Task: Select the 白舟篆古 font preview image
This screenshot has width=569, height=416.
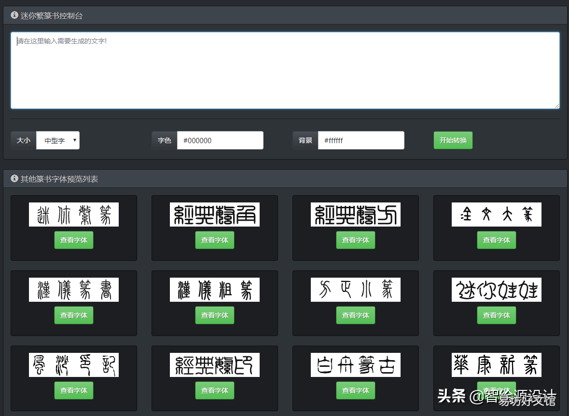Action: click(356, 365)
